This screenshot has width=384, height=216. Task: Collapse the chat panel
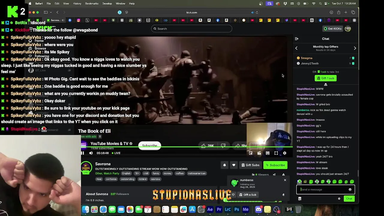click(x=296, y=39)
